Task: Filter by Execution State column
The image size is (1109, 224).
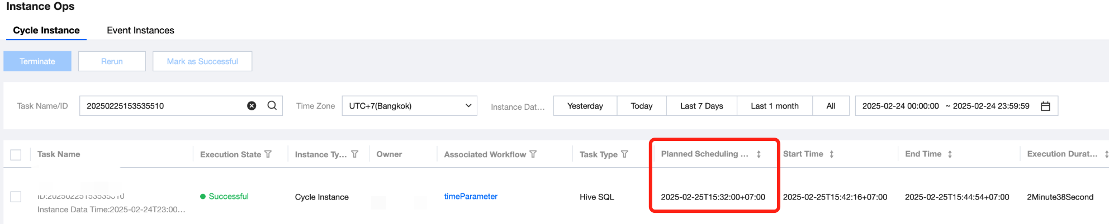Action: 268,154
